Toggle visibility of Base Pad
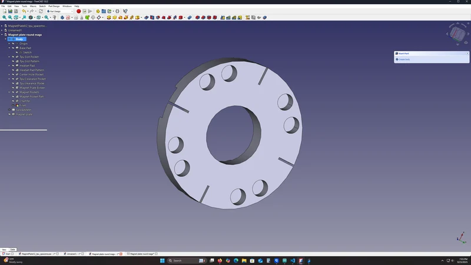 point(13,48)
